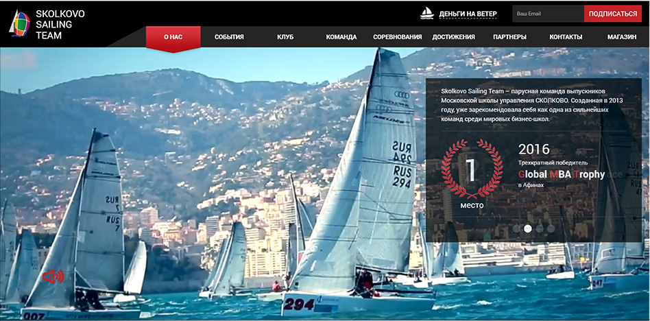Click the Skolkovo Sailing Team logo
Screen dimensions: 650x321
point(19,23)
